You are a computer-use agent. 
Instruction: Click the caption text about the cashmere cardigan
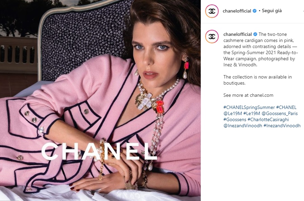[x=260, y=50]
